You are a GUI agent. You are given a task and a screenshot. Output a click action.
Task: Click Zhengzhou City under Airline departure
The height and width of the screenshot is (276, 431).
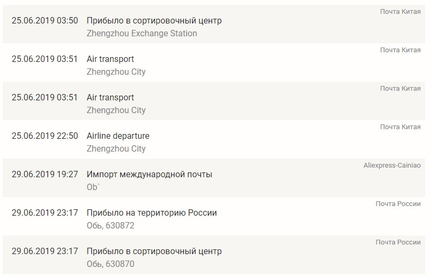116,148
